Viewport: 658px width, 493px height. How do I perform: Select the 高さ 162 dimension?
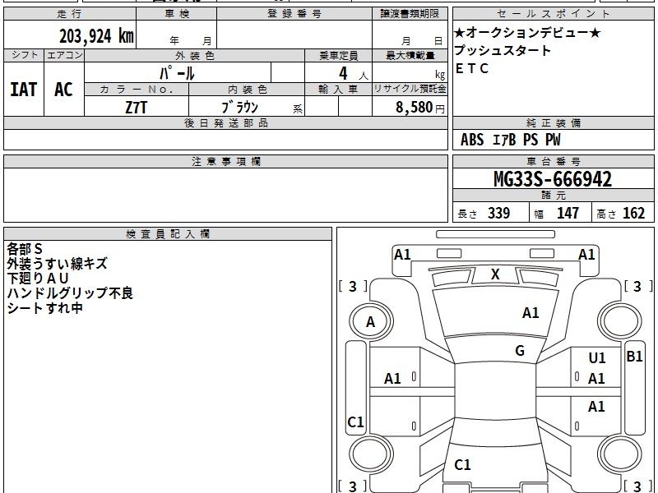[621, 213]
